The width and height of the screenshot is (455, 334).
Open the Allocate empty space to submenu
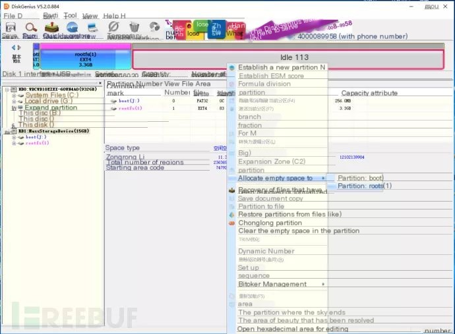click(277, 178)
